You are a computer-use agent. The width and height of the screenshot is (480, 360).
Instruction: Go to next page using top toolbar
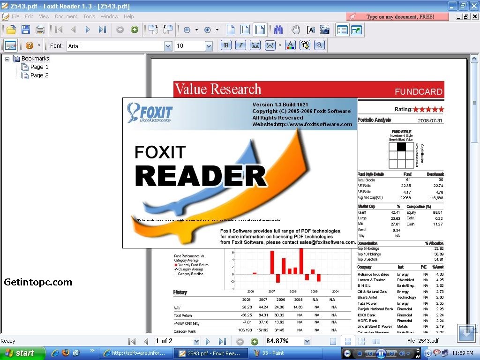coord(88,30)
